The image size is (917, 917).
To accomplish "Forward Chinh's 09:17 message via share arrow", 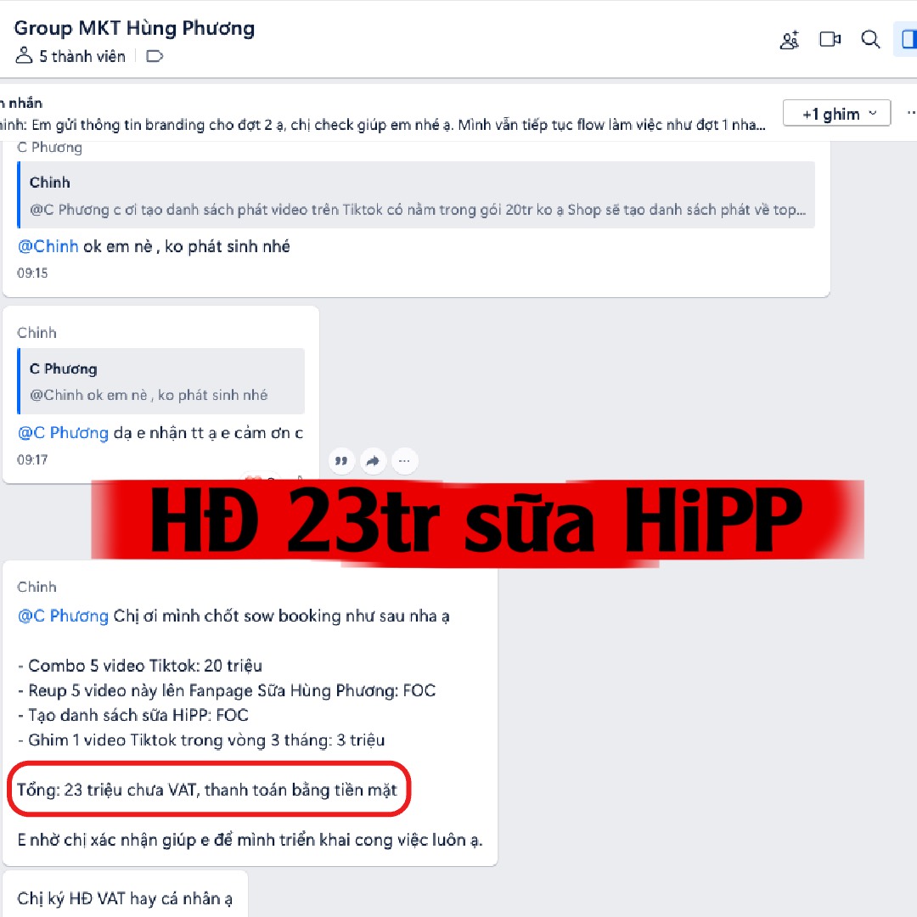I will 373,461.
